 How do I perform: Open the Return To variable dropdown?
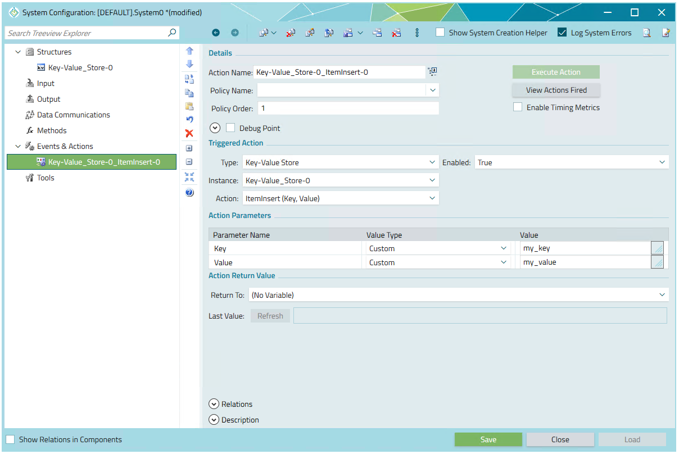(662, 295)
